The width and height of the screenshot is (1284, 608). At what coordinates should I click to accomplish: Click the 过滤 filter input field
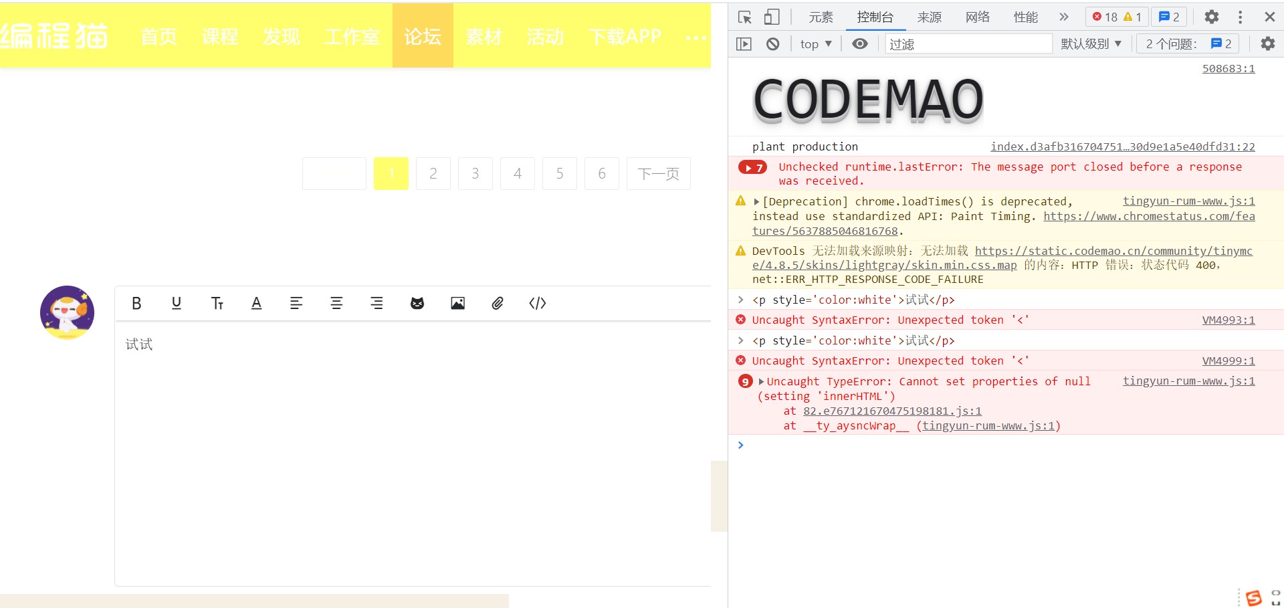coord(968,44)
